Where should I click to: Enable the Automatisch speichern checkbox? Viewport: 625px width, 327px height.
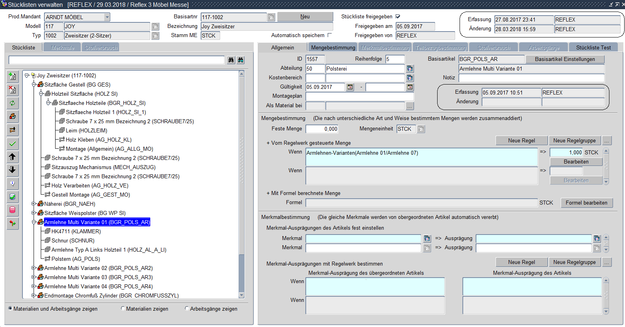click(x=330, y=35)
